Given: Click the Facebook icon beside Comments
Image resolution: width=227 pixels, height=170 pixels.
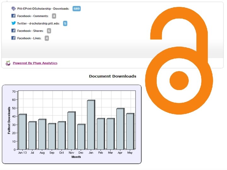Looking at the screenshot, I should 14,16.
